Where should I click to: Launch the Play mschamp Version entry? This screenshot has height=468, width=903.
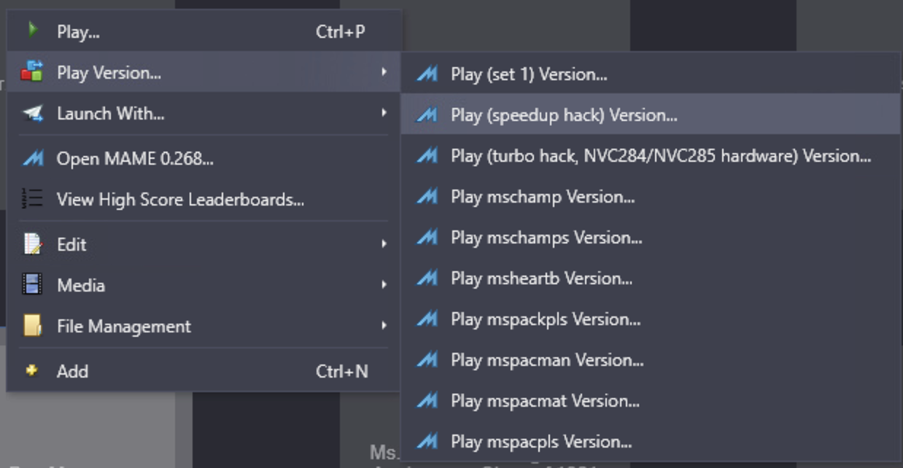pyautogui.click(x=542, y=197)
